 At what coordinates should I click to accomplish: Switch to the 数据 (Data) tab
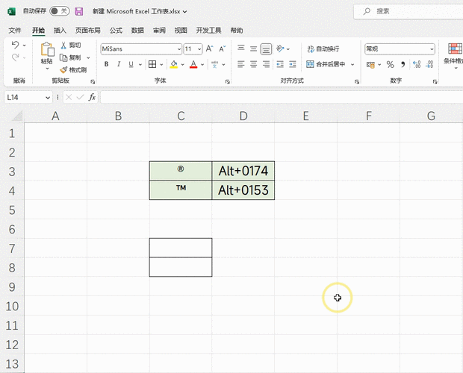(137, 31)
